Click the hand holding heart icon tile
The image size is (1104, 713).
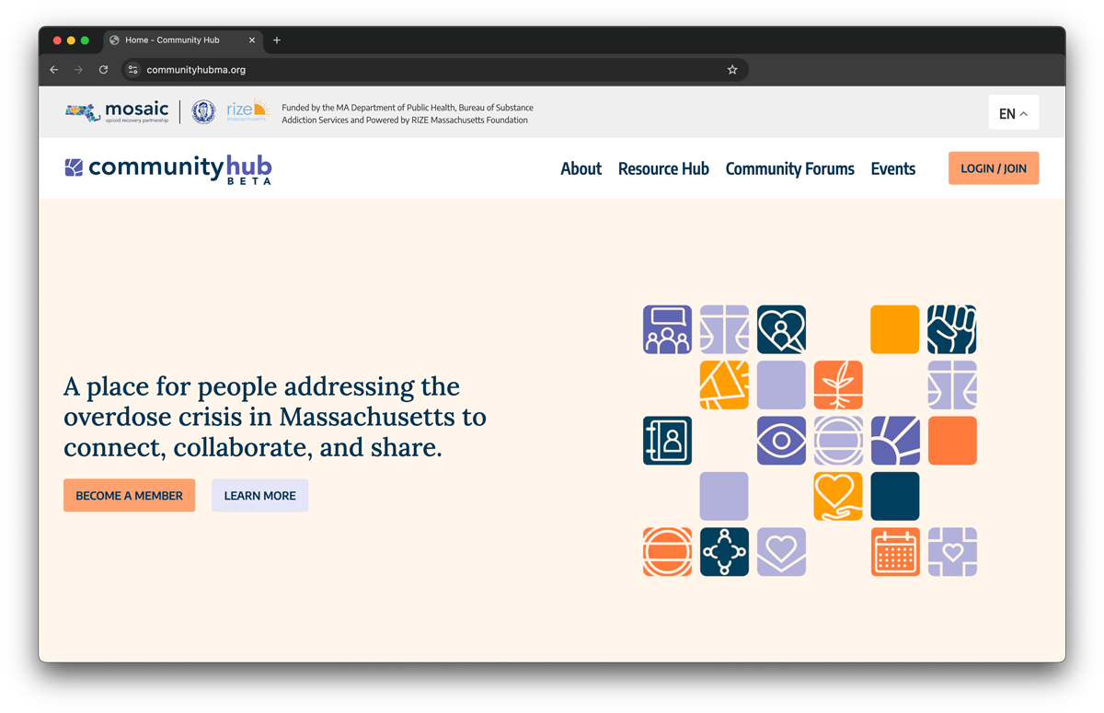837,497
